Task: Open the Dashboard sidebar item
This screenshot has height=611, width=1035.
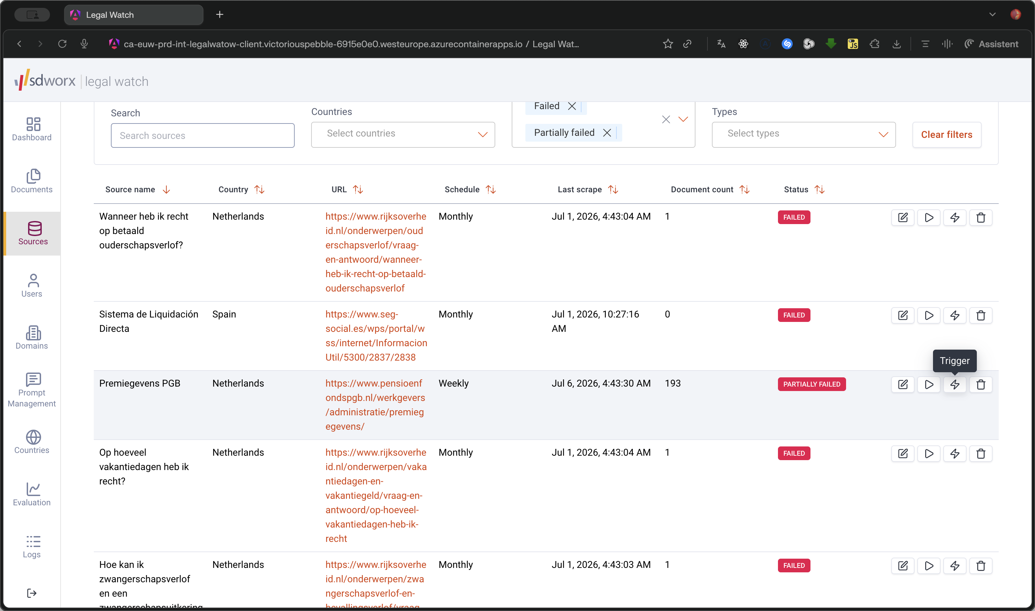Action: tap(32, 129)
